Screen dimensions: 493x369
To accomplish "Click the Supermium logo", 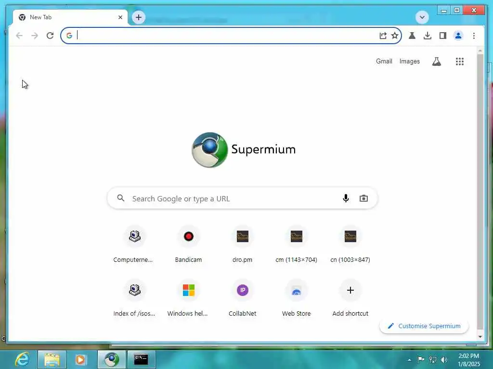I will click(244, 150).
